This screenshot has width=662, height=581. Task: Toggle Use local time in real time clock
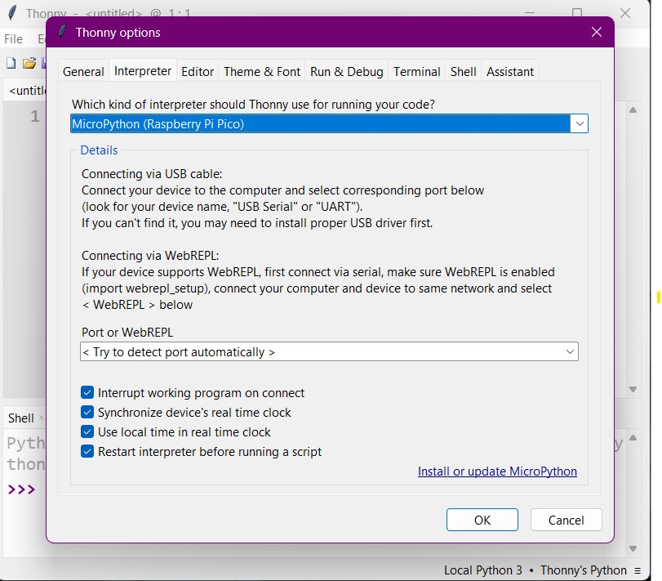coord(87,431)
